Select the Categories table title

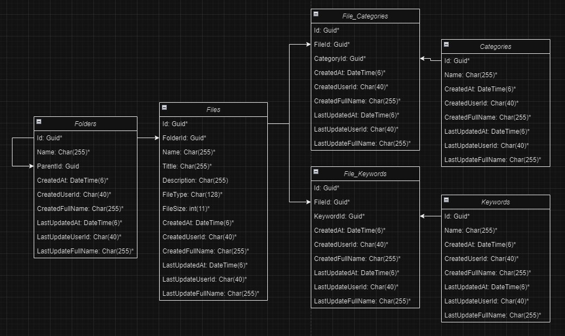495,47
